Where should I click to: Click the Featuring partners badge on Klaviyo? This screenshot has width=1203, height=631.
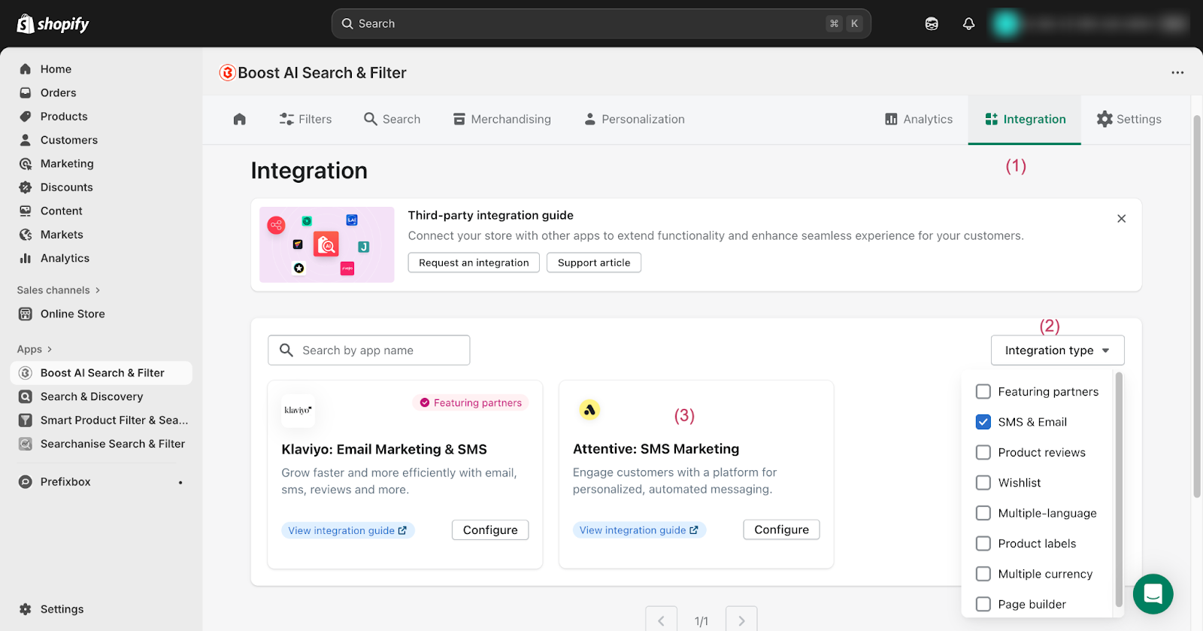click(471, 403)
